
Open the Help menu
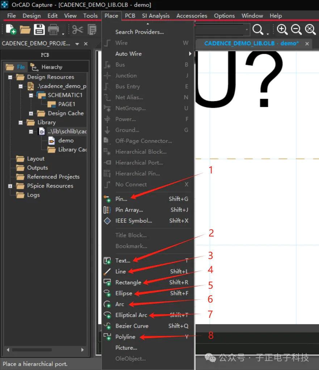(x=276, y=16)
